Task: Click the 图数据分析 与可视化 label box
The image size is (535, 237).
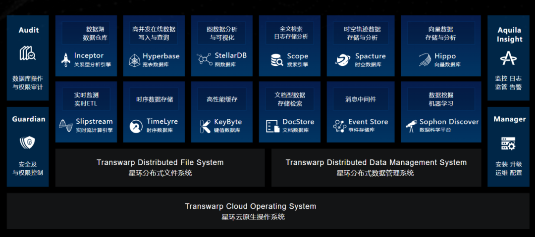Action: 222,33
